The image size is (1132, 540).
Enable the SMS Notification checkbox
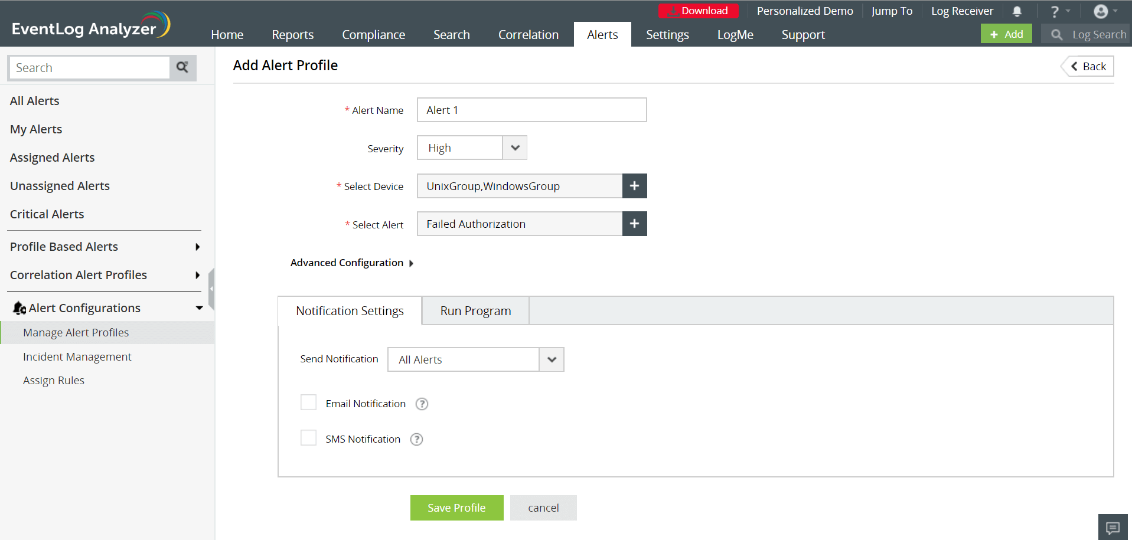click(308, 438)
